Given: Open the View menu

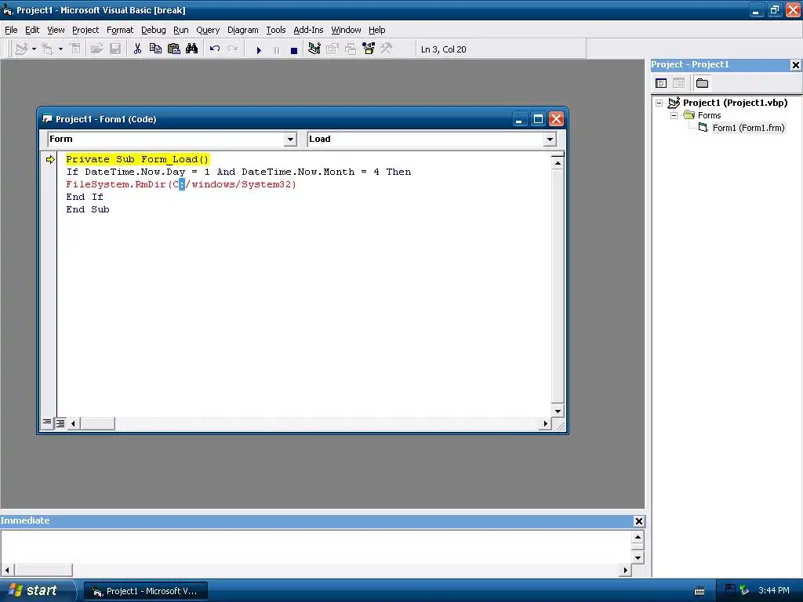Looking at the screenshot, I should (x=56, y=30).
